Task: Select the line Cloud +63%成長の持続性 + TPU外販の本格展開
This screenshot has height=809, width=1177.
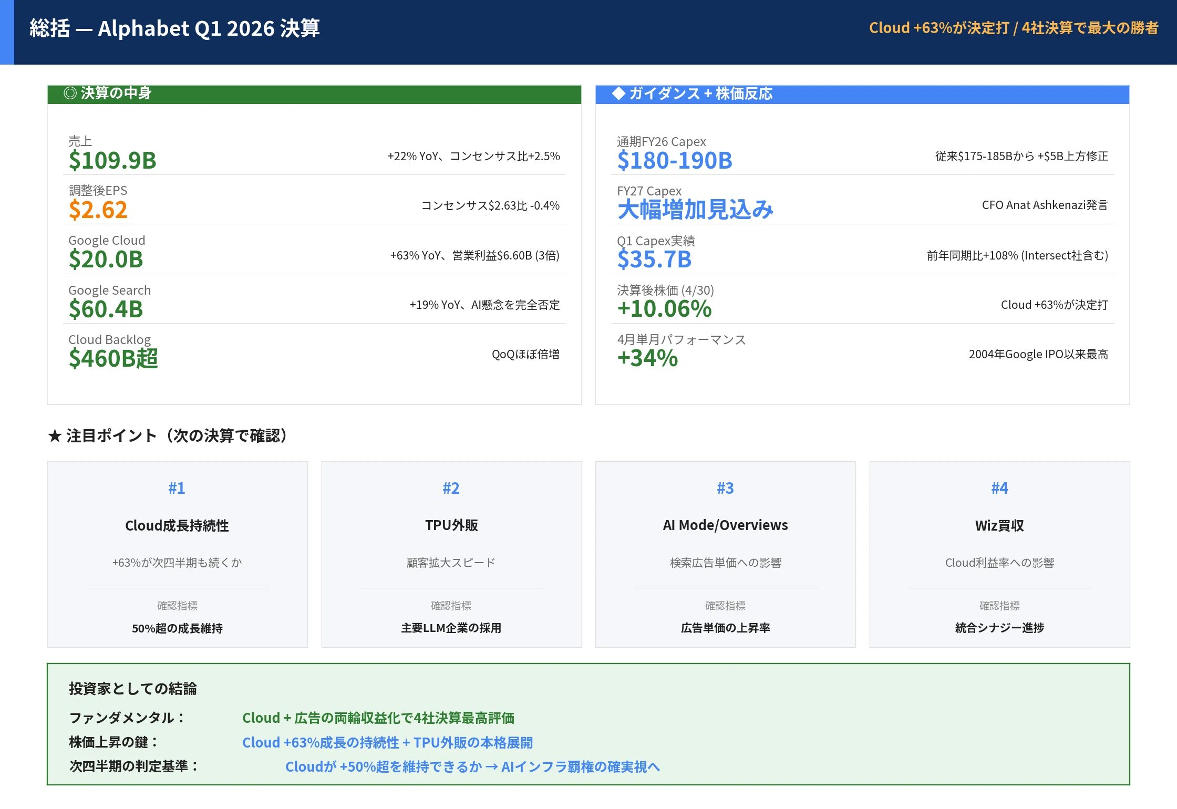Action: [x=387, y=743]
